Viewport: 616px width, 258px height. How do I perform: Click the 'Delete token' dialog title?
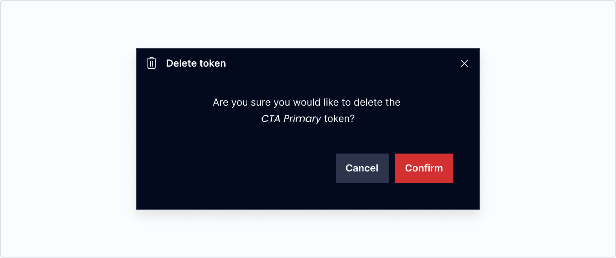point(196,63)
